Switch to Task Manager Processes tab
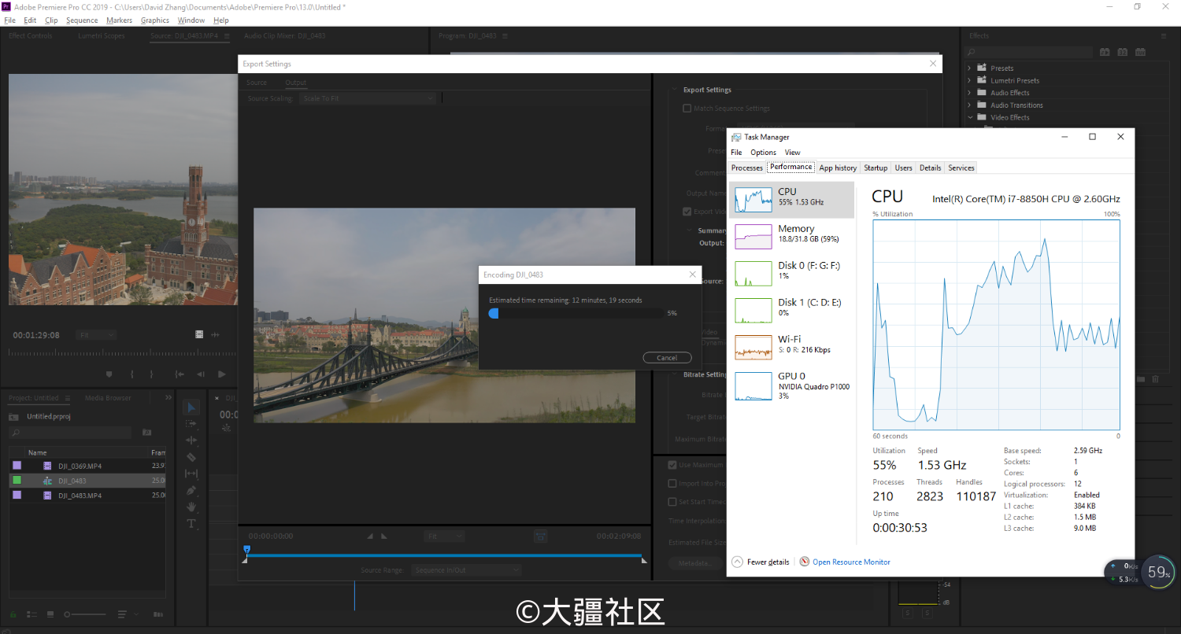 tap(747, 168)
